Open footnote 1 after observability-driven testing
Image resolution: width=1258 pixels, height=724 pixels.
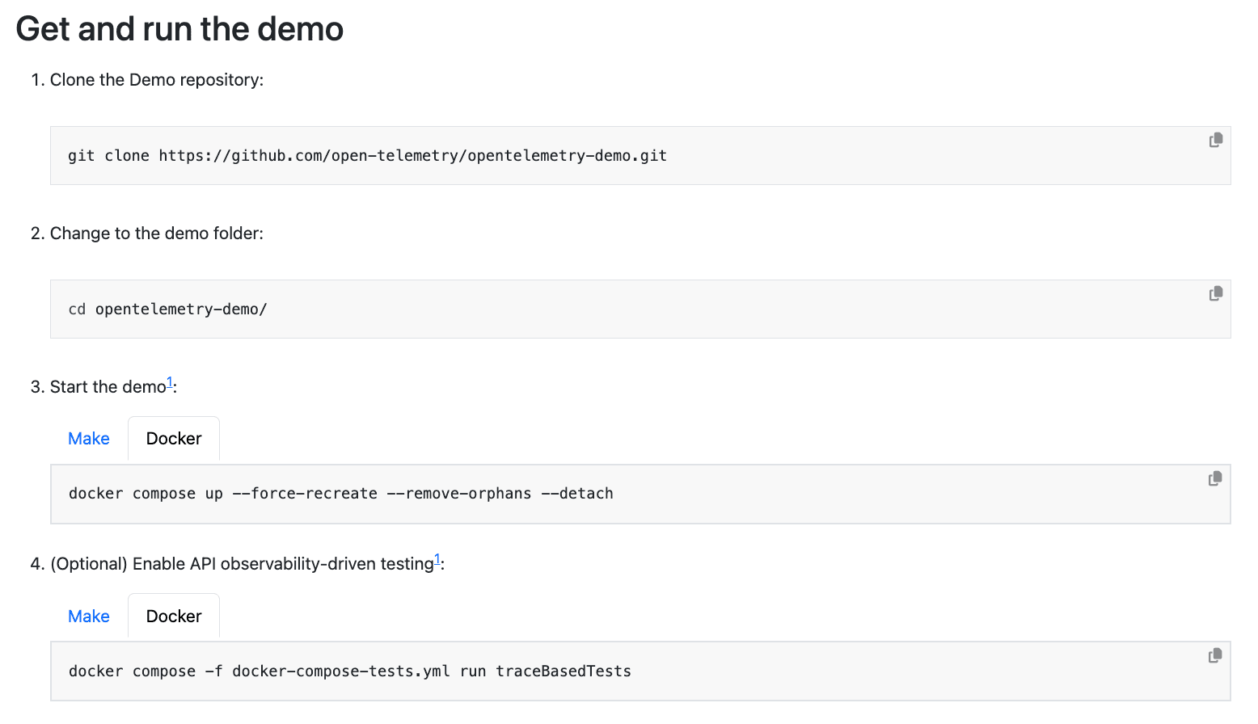437,559
